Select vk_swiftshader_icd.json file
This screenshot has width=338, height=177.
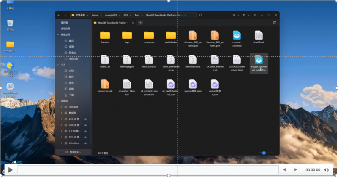(171, 87)
